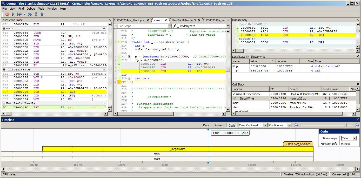This screenshot has width=361, height=178.
Task: Toggle the Power channel in the Timeline
Action: 218,125
